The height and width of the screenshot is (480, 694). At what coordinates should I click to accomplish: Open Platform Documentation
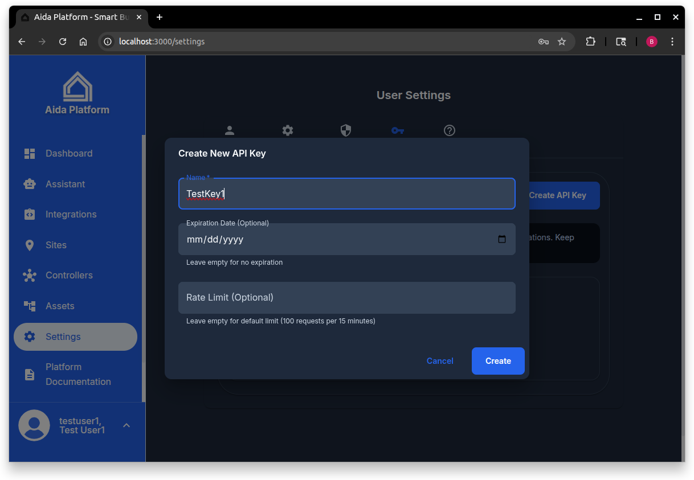coord(77,374)
